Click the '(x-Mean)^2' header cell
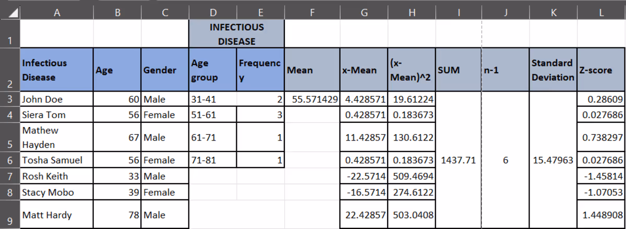This screenshot has height=229, width=626. (x=411, y=70)
